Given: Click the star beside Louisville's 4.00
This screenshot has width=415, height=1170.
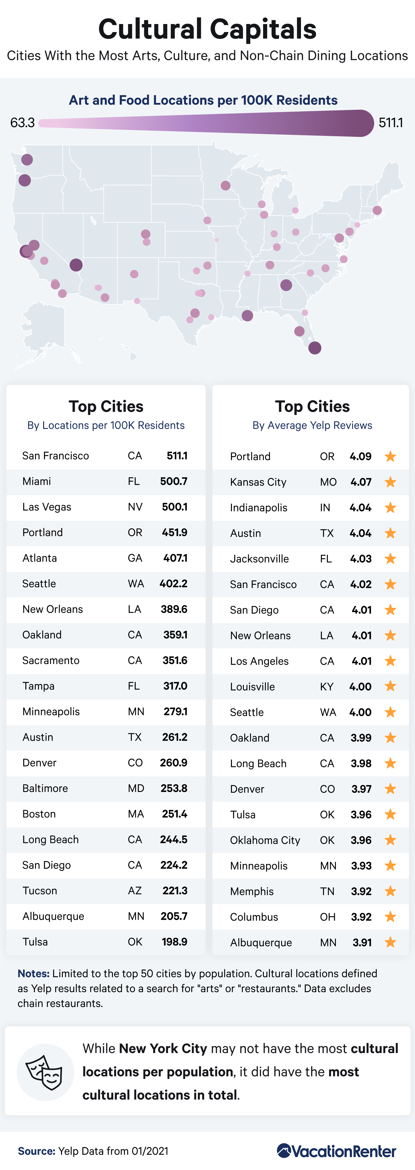Looking at the screenshot, I should [x=390, y=686].
